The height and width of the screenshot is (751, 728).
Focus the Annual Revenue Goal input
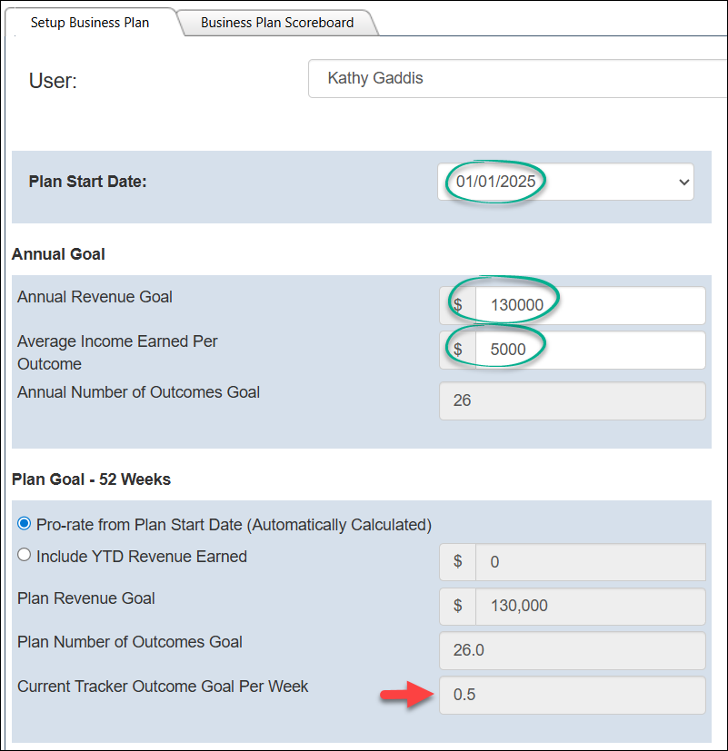(x=589, y=305)
